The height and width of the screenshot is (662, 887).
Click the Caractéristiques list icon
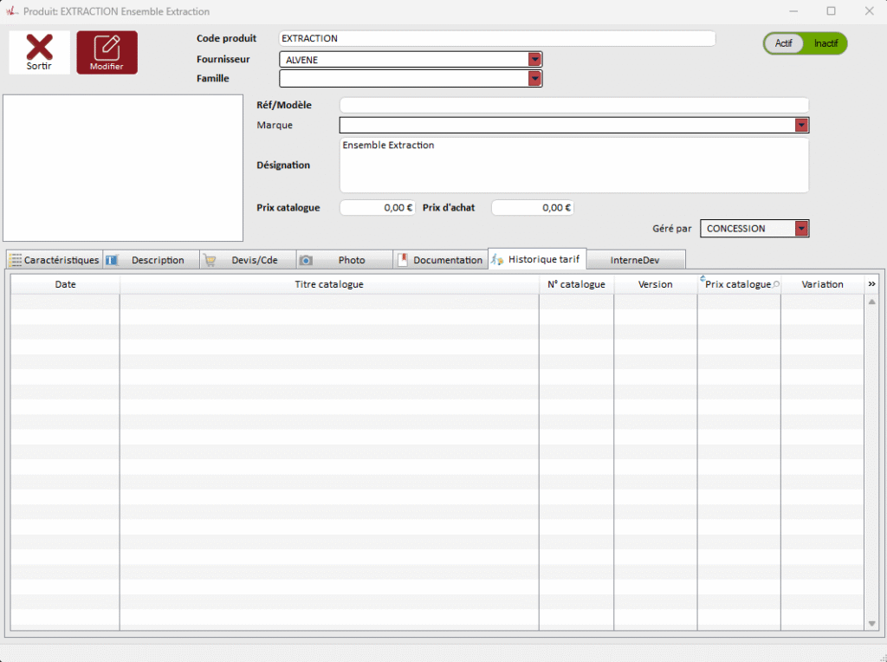pos(16,260)
